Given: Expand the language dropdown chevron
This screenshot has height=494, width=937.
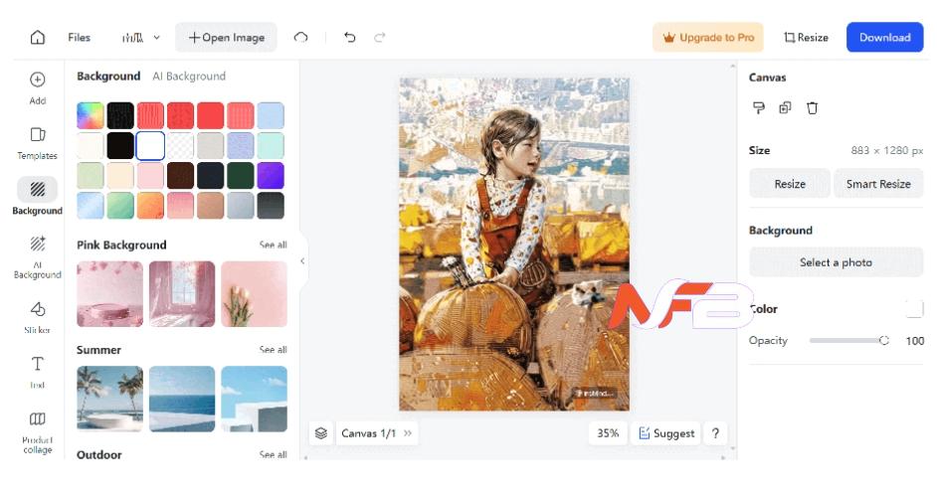Looking at the screenshot, I should (156, 37).
